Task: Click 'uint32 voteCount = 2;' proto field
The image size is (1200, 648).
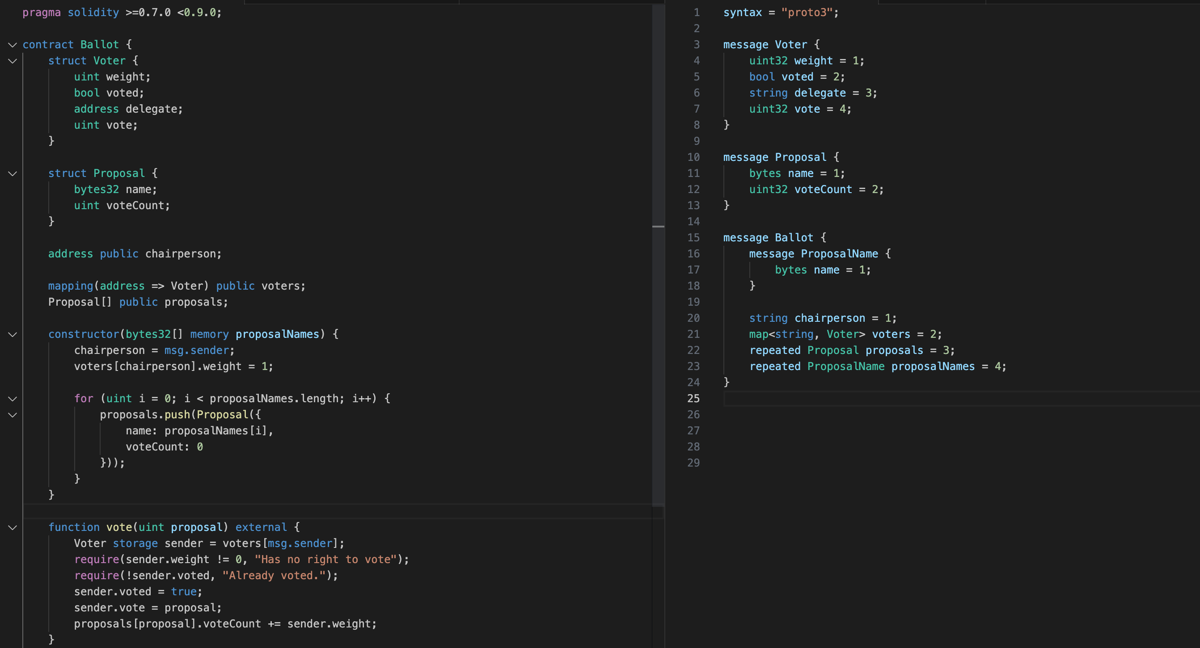Action: [x=816, y=189]
